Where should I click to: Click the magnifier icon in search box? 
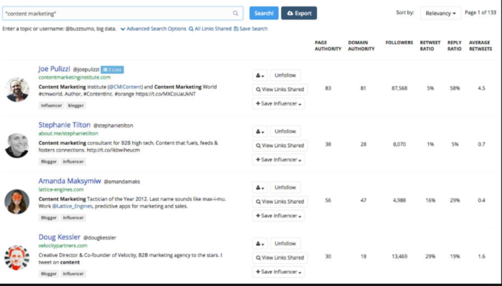coord(235,14)
